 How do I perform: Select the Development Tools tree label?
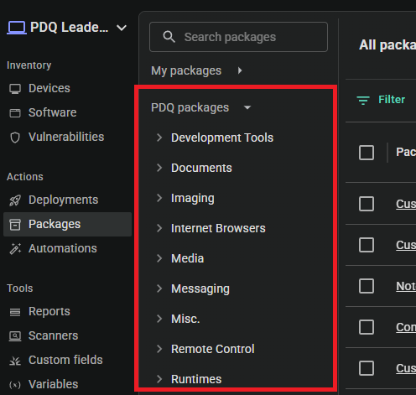pos(222,138)
